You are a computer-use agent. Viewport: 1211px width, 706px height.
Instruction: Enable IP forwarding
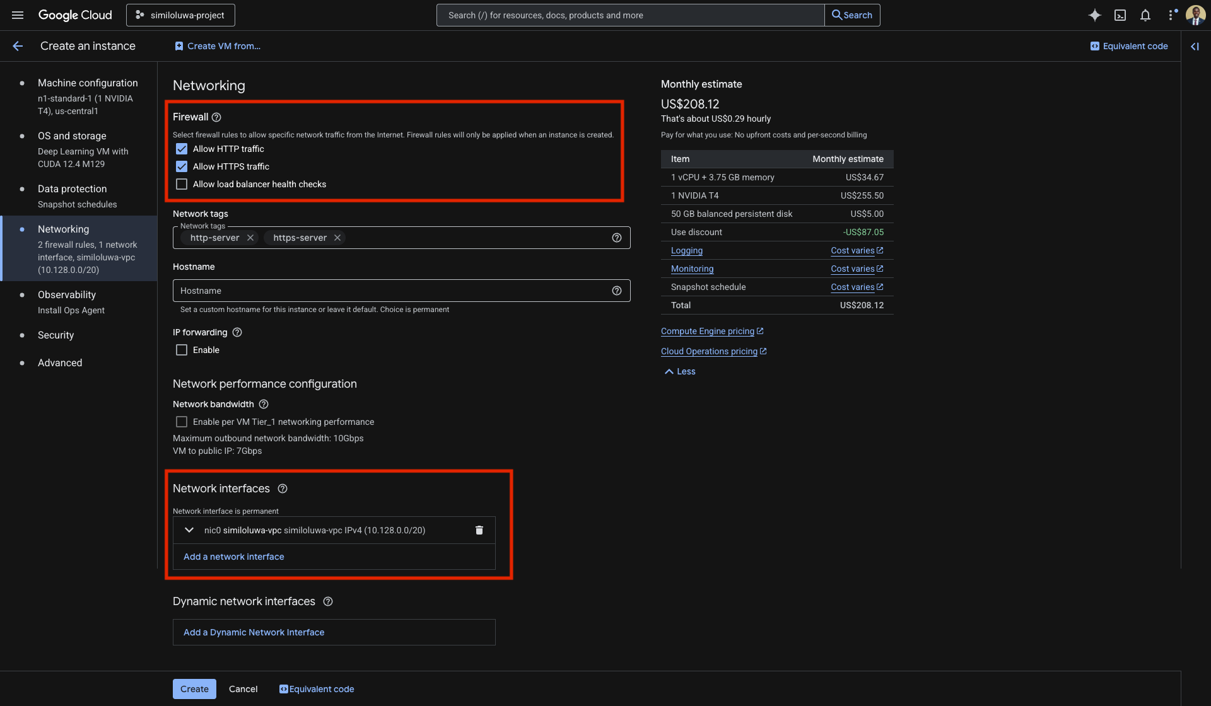[182, 349]
